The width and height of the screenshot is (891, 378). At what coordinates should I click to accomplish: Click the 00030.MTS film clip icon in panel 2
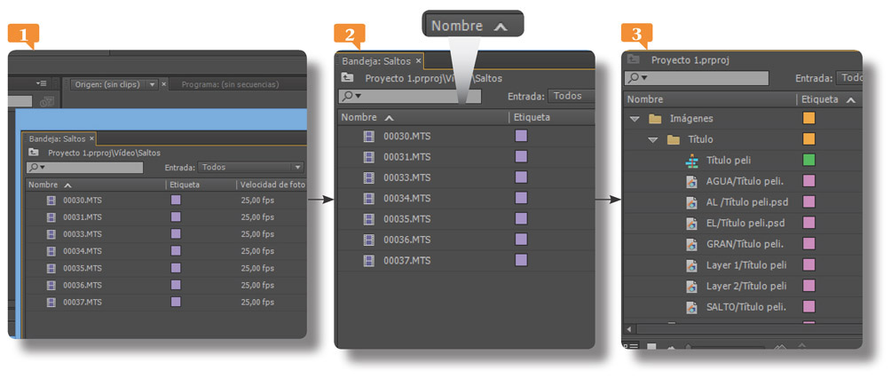(368, 137)
